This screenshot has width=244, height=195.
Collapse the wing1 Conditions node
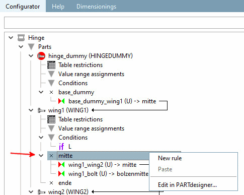click(41, 138)
